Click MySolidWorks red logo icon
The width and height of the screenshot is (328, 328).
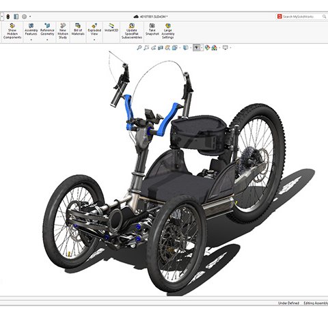[x=279, y=16]
